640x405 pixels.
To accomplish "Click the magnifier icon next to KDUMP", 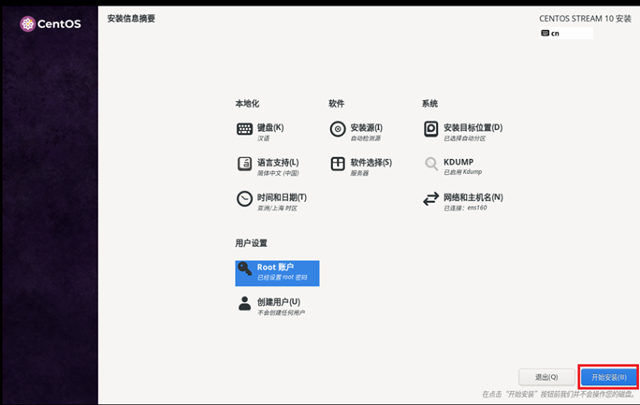I will (x=431, y=164).
